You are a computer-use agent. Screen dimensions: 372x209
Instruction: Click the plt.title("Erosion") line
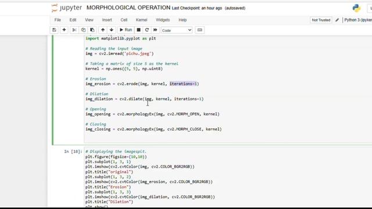tap(108, 187)
